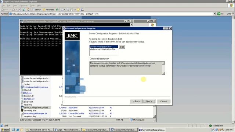
Task: Click the command window scroll-up arrow
Action: tap(131, 25)
